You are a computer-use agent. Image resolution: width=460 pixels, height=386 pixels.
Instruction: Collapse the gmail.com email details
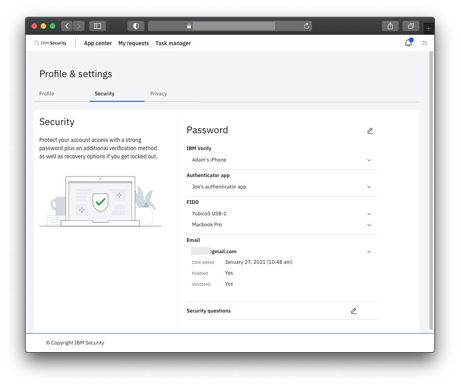[x=369, y=252]
